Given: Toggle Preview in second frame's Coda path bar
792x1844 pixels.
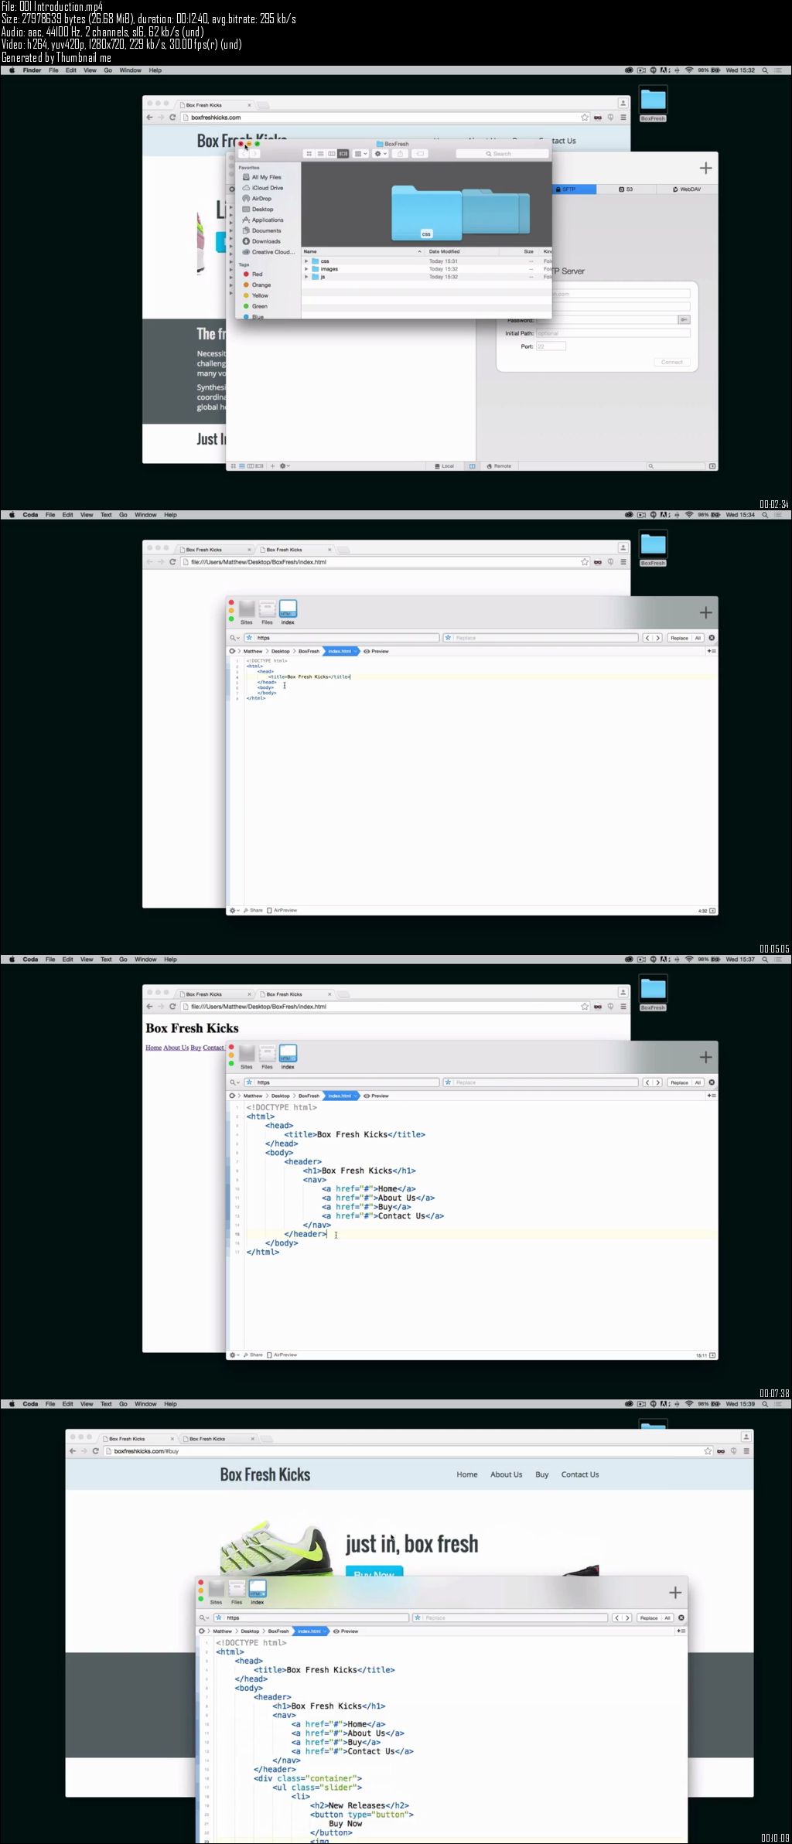Looking at the screenshot, I should (376, 651).
